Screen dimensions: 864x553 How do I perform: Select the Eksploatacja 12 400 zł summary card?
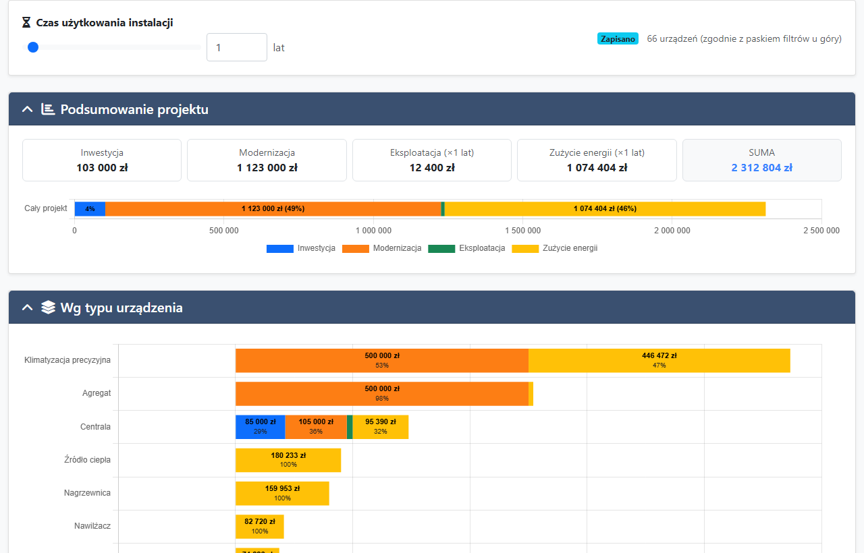(432, 161)
